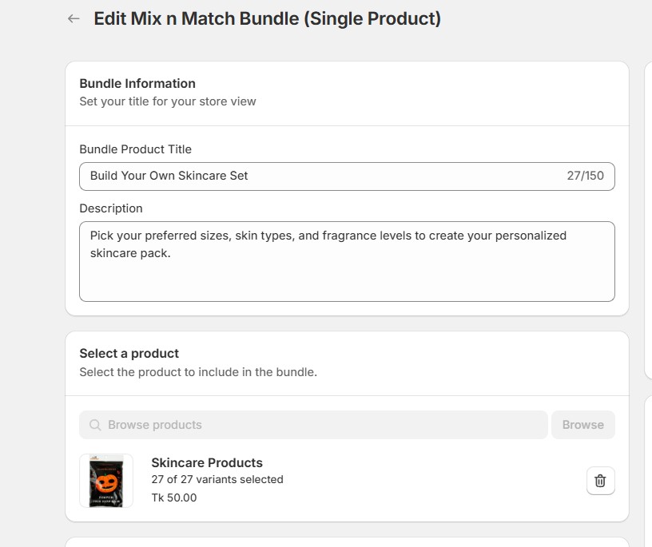The width and height of the screenshot is (652, 547).
Task: Click the Bundle Information section heading
Action: pyautogui.click(x=137, y=83)
